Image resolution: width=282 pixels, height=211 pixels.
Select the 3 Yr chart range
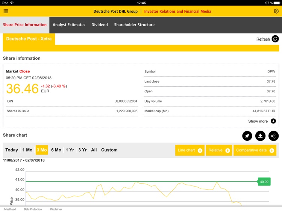click(83, 150)
